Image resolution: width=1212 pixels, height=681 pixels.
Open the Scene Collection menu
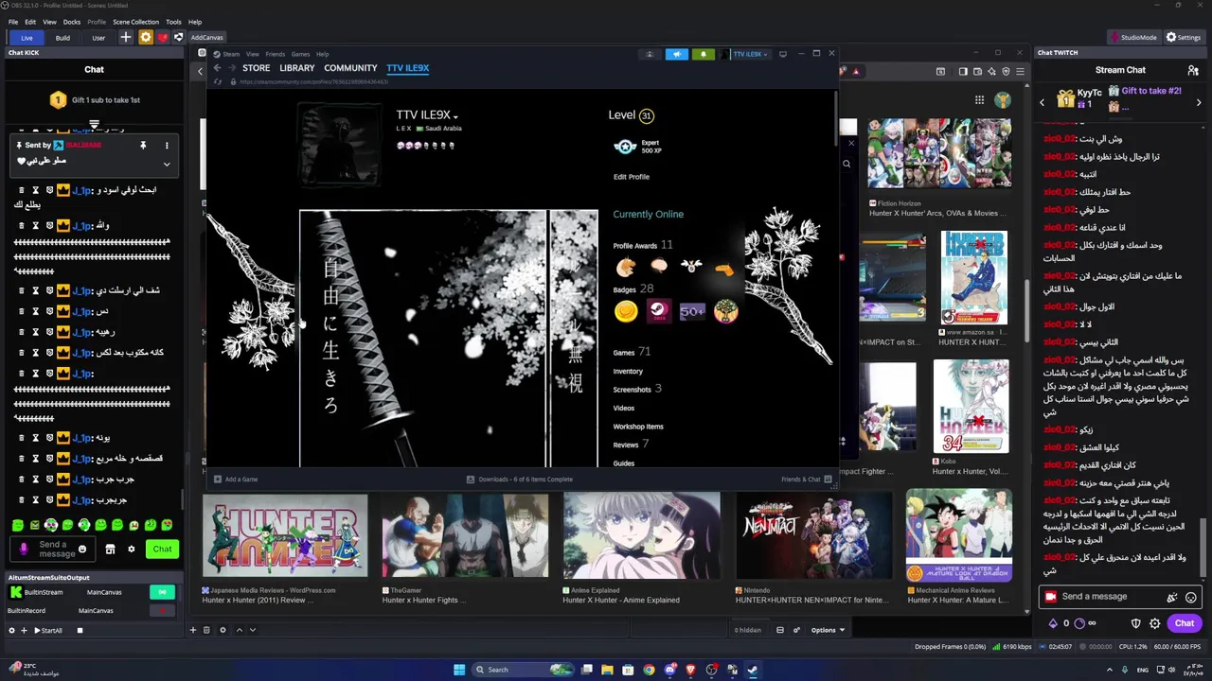135,22
